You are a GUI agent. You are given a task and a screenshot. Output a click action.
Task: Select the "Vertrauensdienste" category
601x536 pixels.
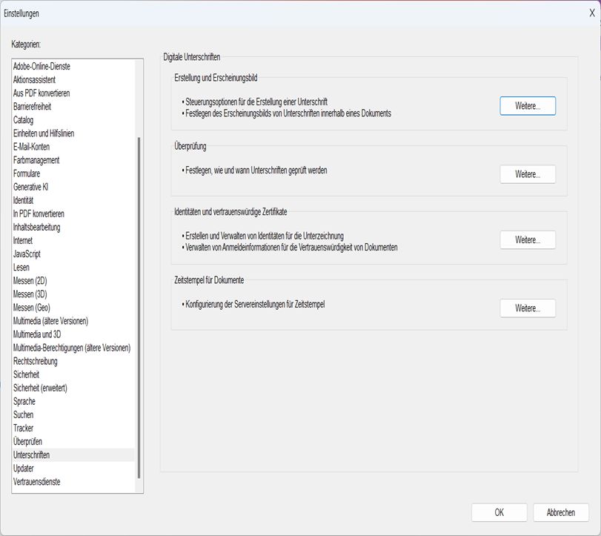click(39, 481)
